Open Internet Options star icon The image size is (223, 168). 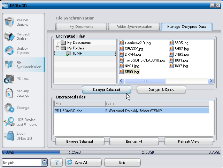pyautogui.click(x=9, y=22)
